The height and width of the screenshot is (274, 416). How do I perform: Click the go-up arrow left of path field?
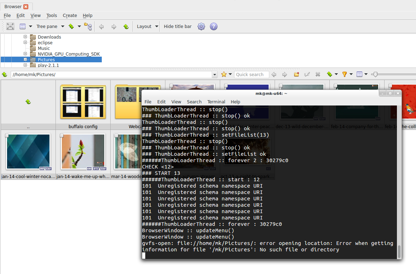[x=5, y=74]
